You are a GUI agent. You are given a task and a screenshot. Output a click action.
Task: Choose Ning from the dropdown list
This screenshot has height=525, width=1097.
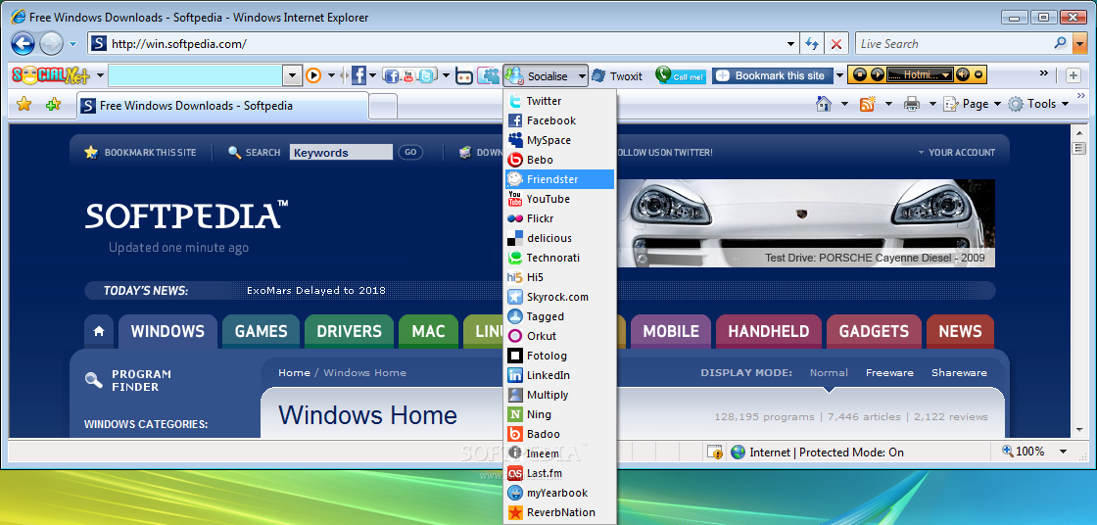click(559, 414)
